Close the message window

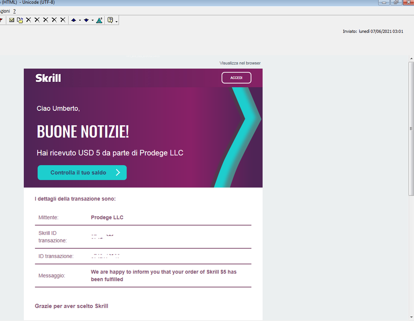coord(408,2)
